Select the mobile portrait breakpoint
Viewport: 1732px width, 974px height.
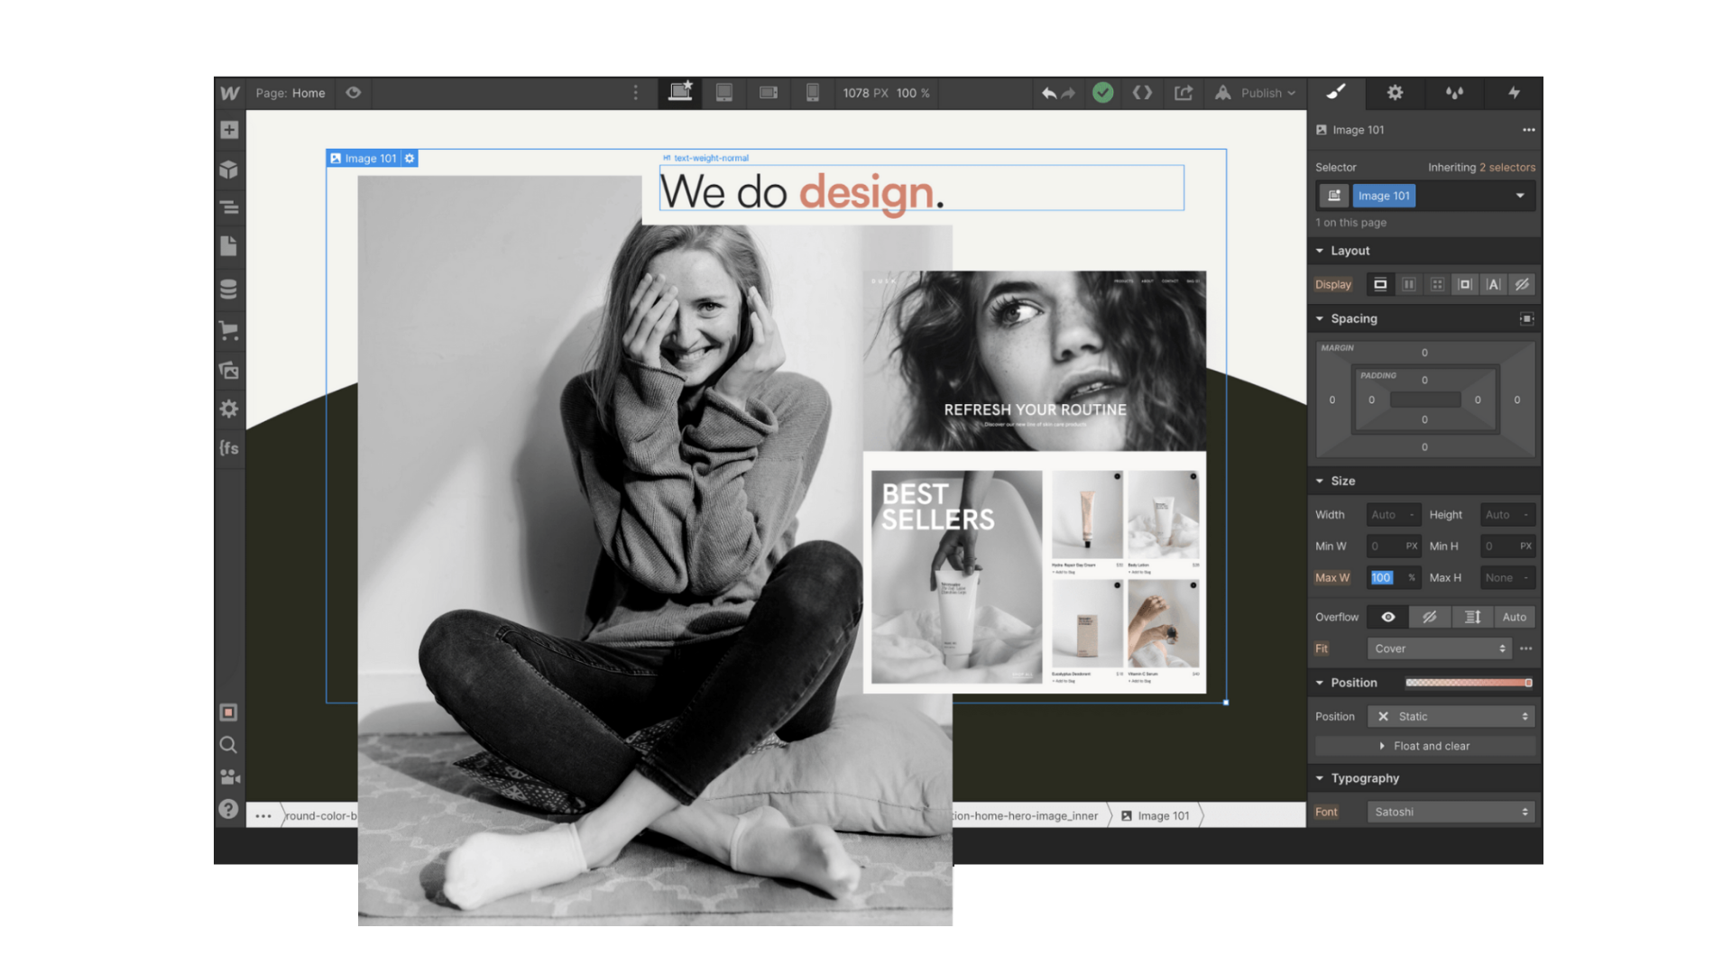tap(813, 92)
